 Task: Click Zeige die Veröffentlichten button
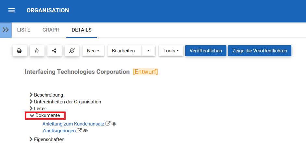tap(260, 51)
